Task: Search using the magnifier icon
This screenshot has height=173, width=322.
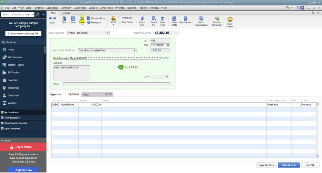Action: click(x=38, y=14)
